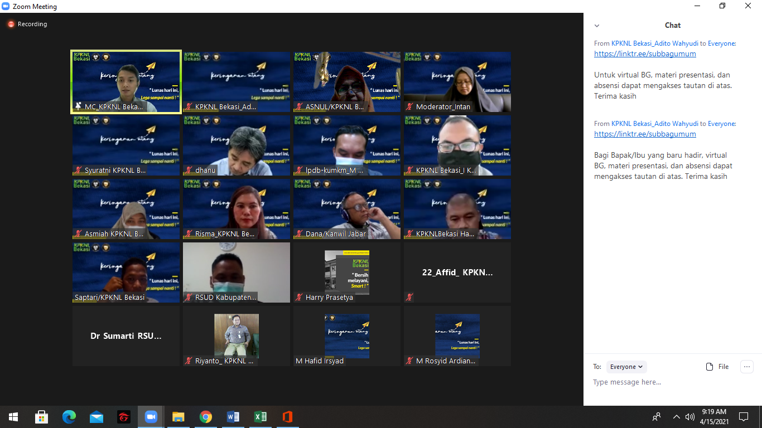
Task: Click muted microphone icon on dhanu tile
Action: [190, 171]
